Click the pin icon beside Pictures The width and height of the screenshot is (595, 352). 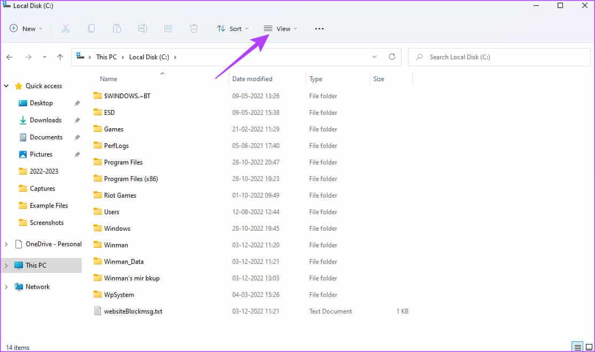coord(77,154)
